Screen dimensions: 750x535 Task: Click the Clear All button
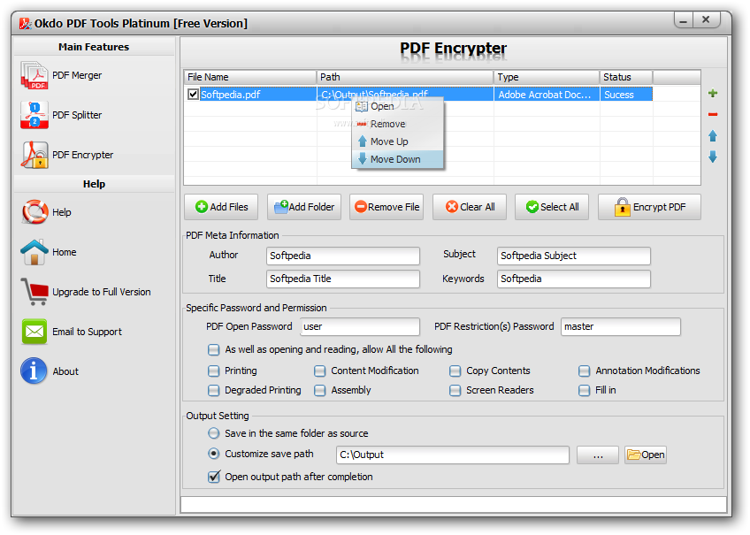coord(470,207)
